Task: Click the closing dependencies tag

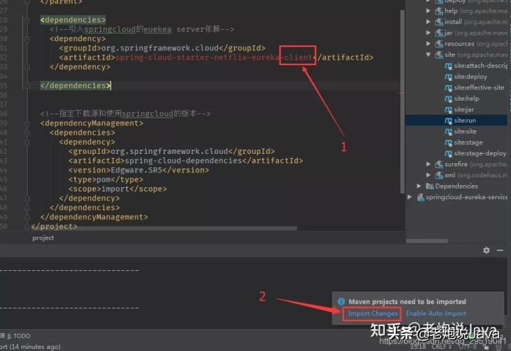Action: point(75,86)
